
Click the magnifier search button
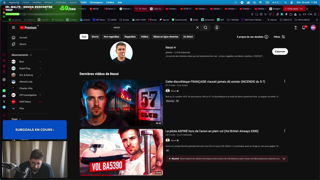[x=205, y=27]
